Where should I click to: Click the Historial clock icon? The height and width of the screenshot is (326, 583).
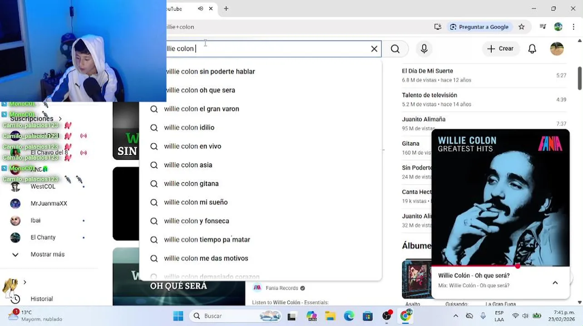(x=15, y=299)
